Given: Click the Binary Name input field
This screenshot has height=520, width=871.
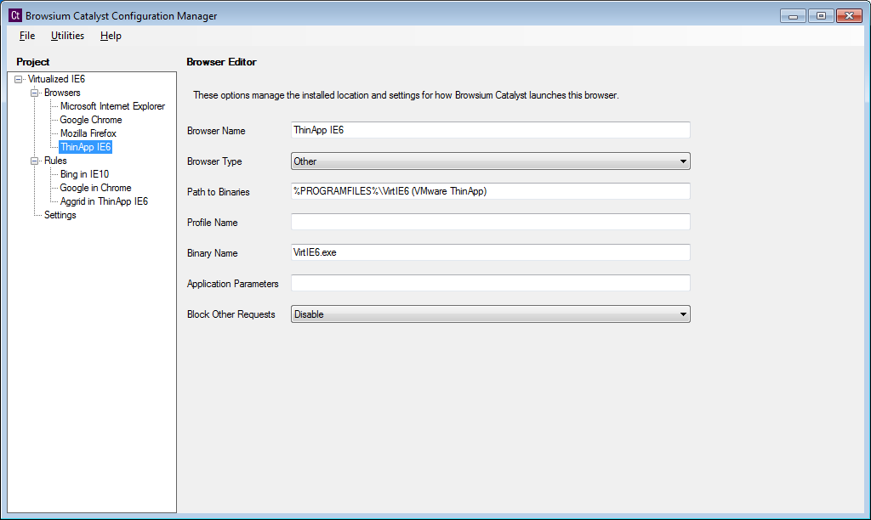Looking at the screenshot, I should pyautogui.click(x=491, y=252).
